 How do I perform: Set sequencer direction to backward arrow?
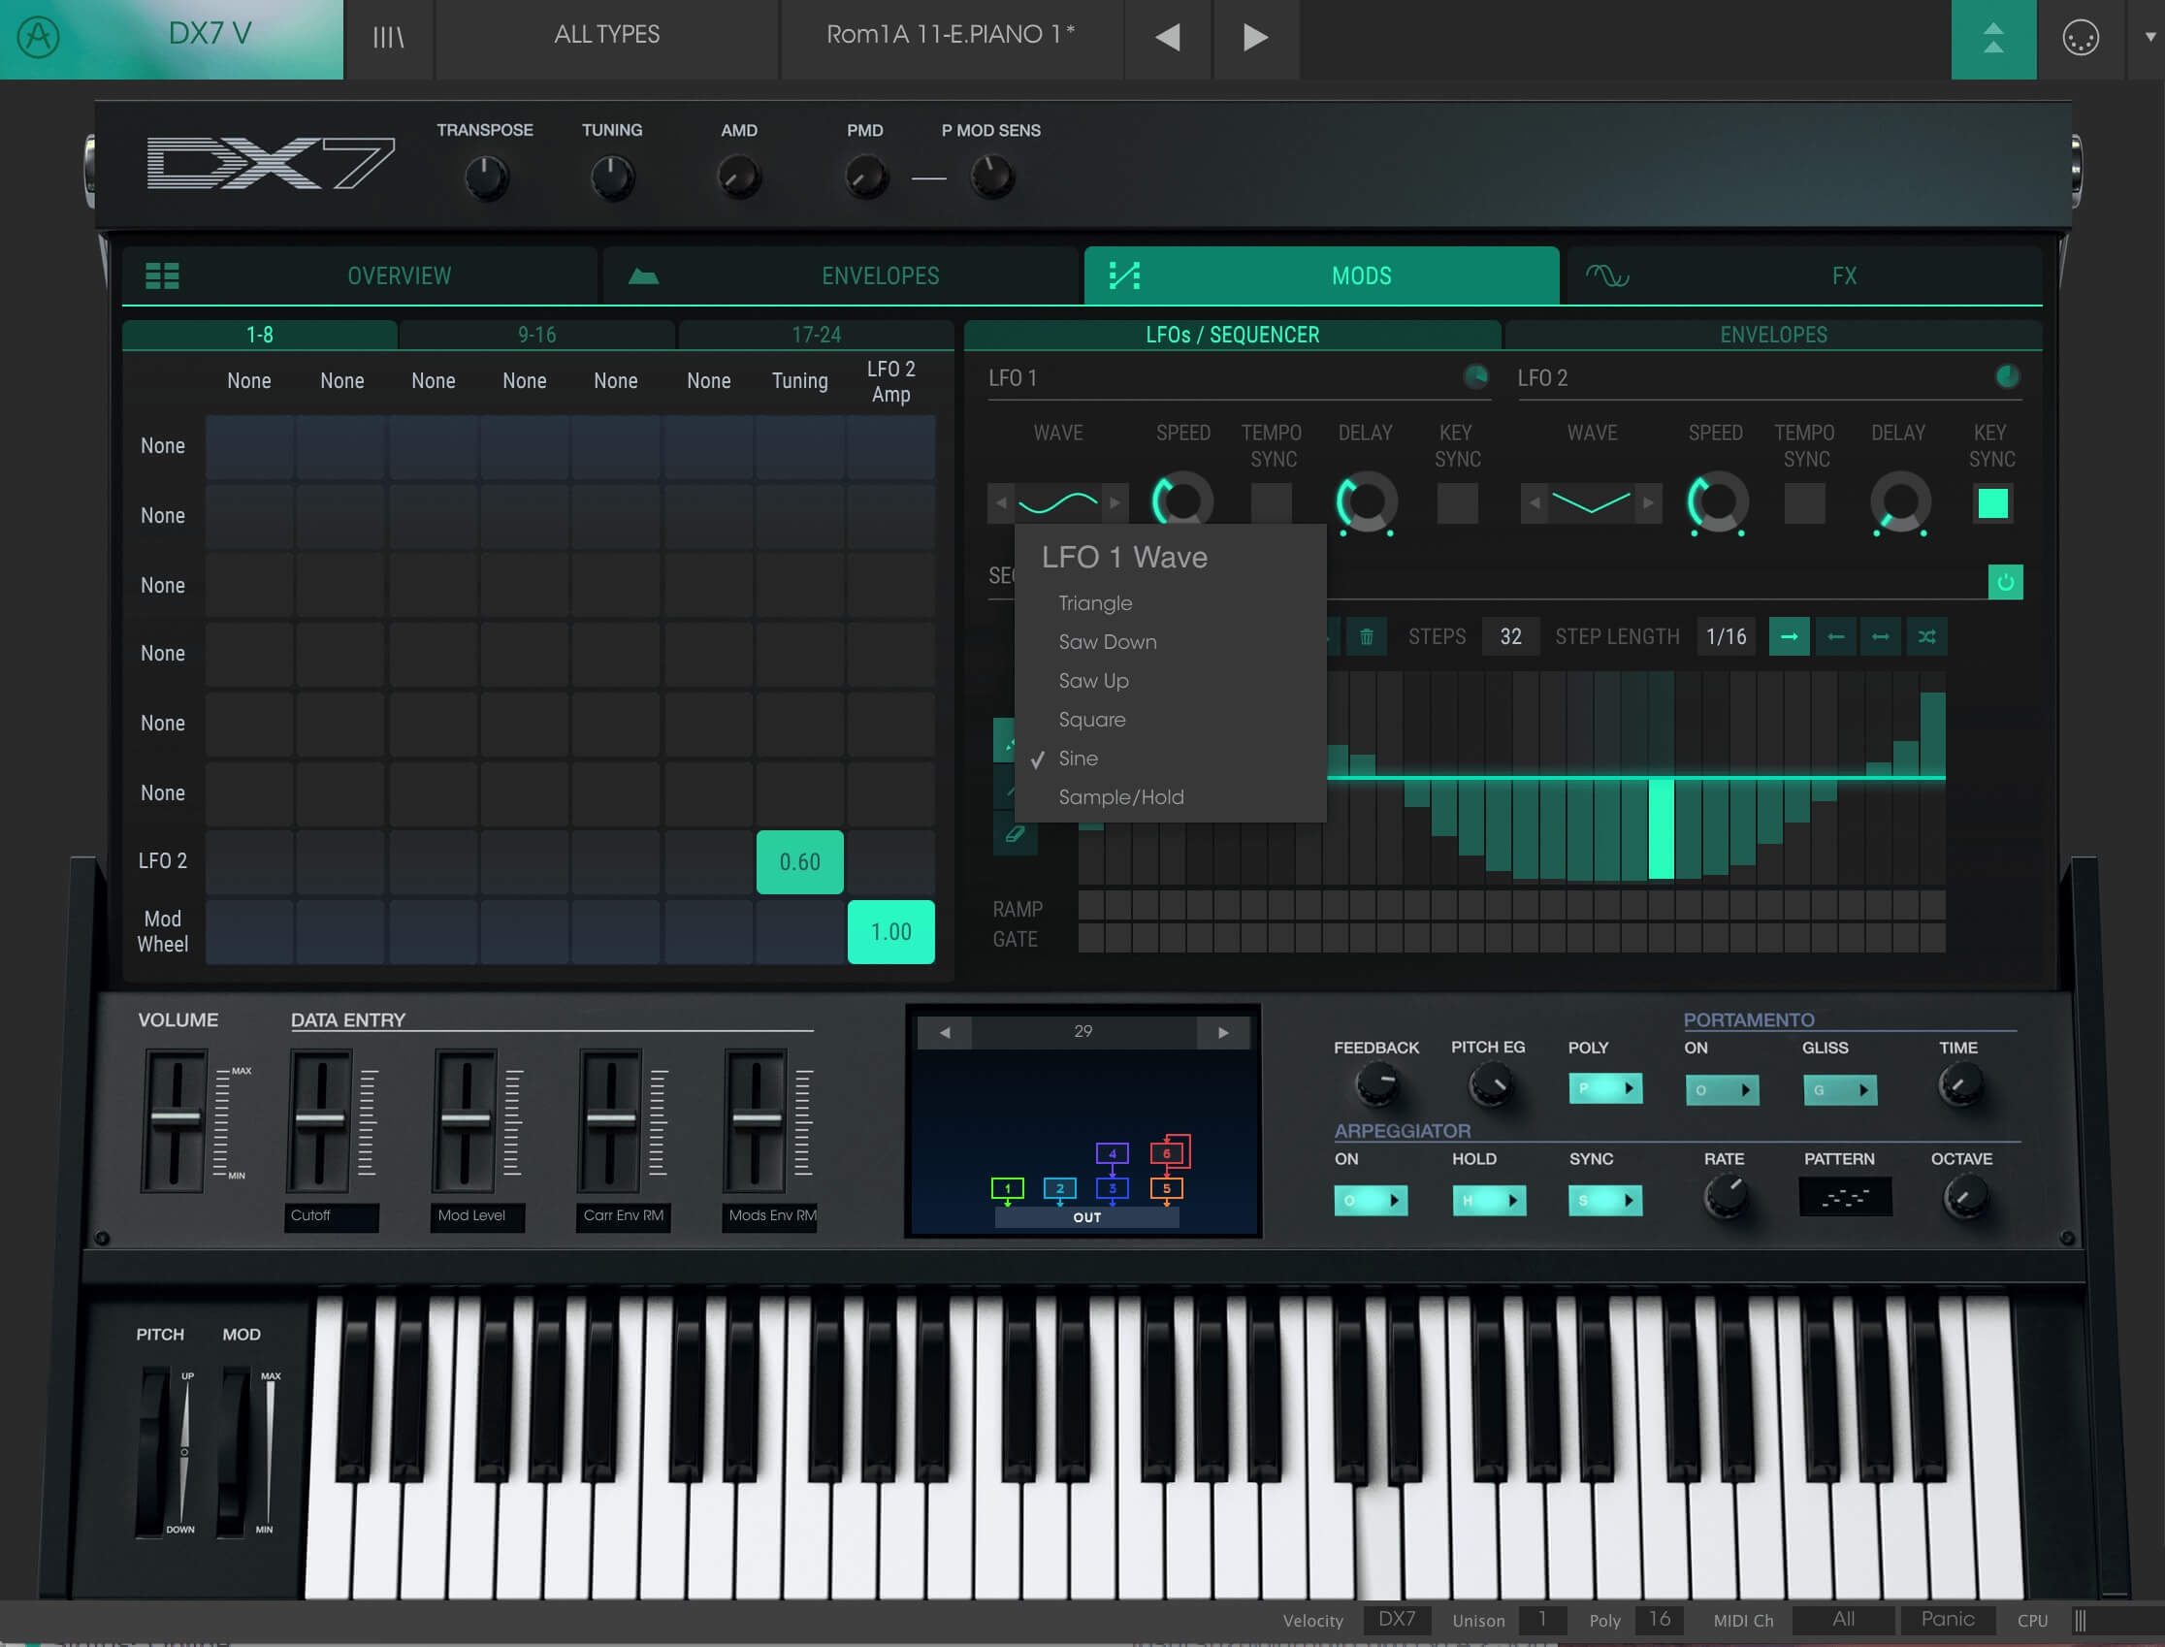coord(1835,637)
